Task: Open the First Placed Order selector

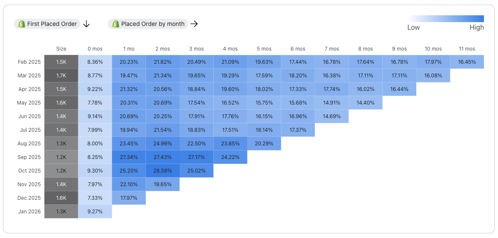Action: pos(52,24)
